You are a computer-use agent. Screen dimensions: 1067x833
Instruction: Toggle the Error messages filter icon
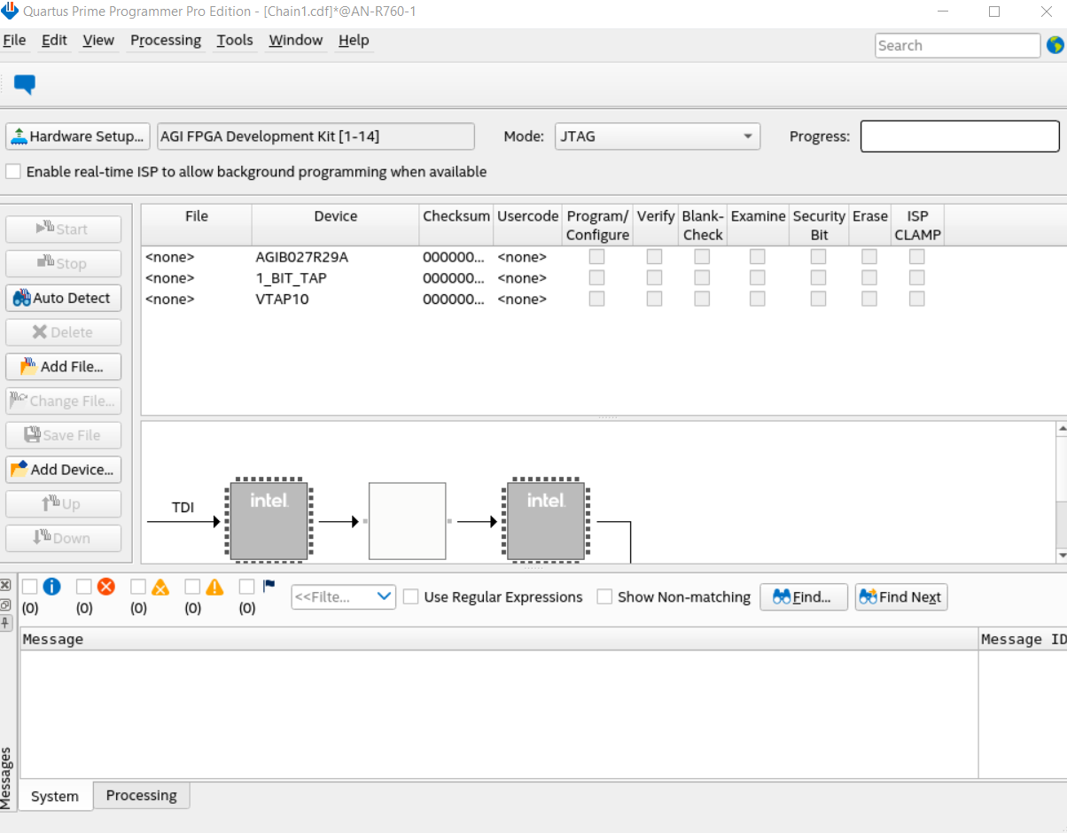106,587
